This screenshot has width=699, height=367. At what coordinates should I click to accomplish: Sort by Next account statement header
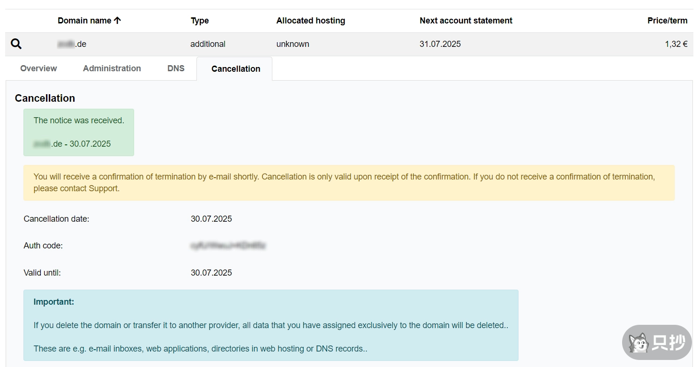click(466, 21)
